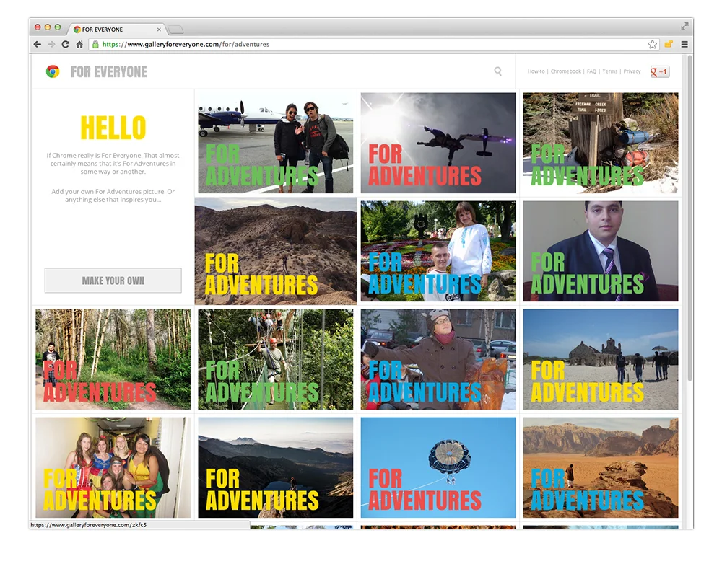Screen dimensions: 722x569
Task: Click the MAKE YOUR OWN button
Action: 113,280
